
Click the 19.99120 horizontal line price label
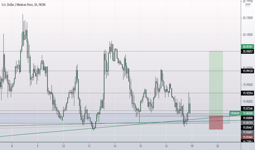point(247,71)
